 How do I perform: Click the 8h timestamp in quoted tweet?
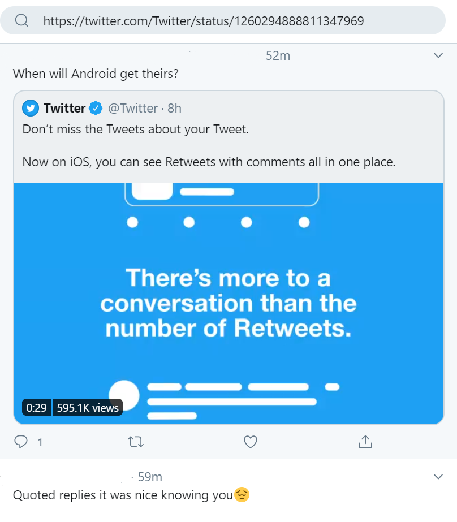point(174,108)
